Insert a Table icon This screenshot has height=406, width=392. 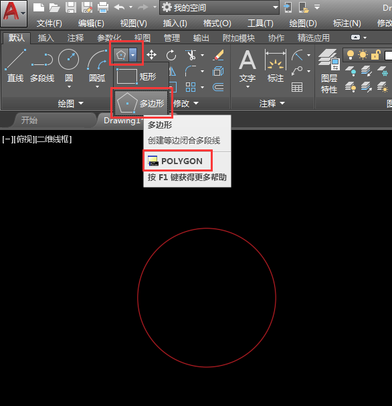click(x=297, y=87)
